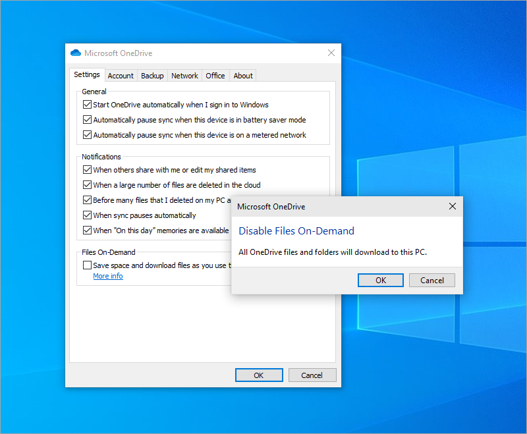Screen dimensions: 527x434
Task: Close the Disable Files On-Demand dialog
Action: coord(453,206)
